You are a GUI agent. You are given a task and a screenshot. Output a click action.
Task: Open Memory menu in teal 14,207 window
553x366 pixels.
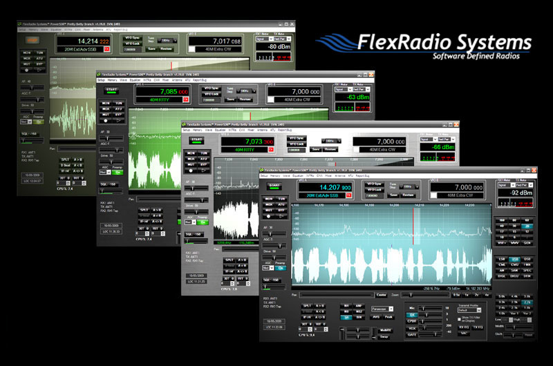point(275,176)
